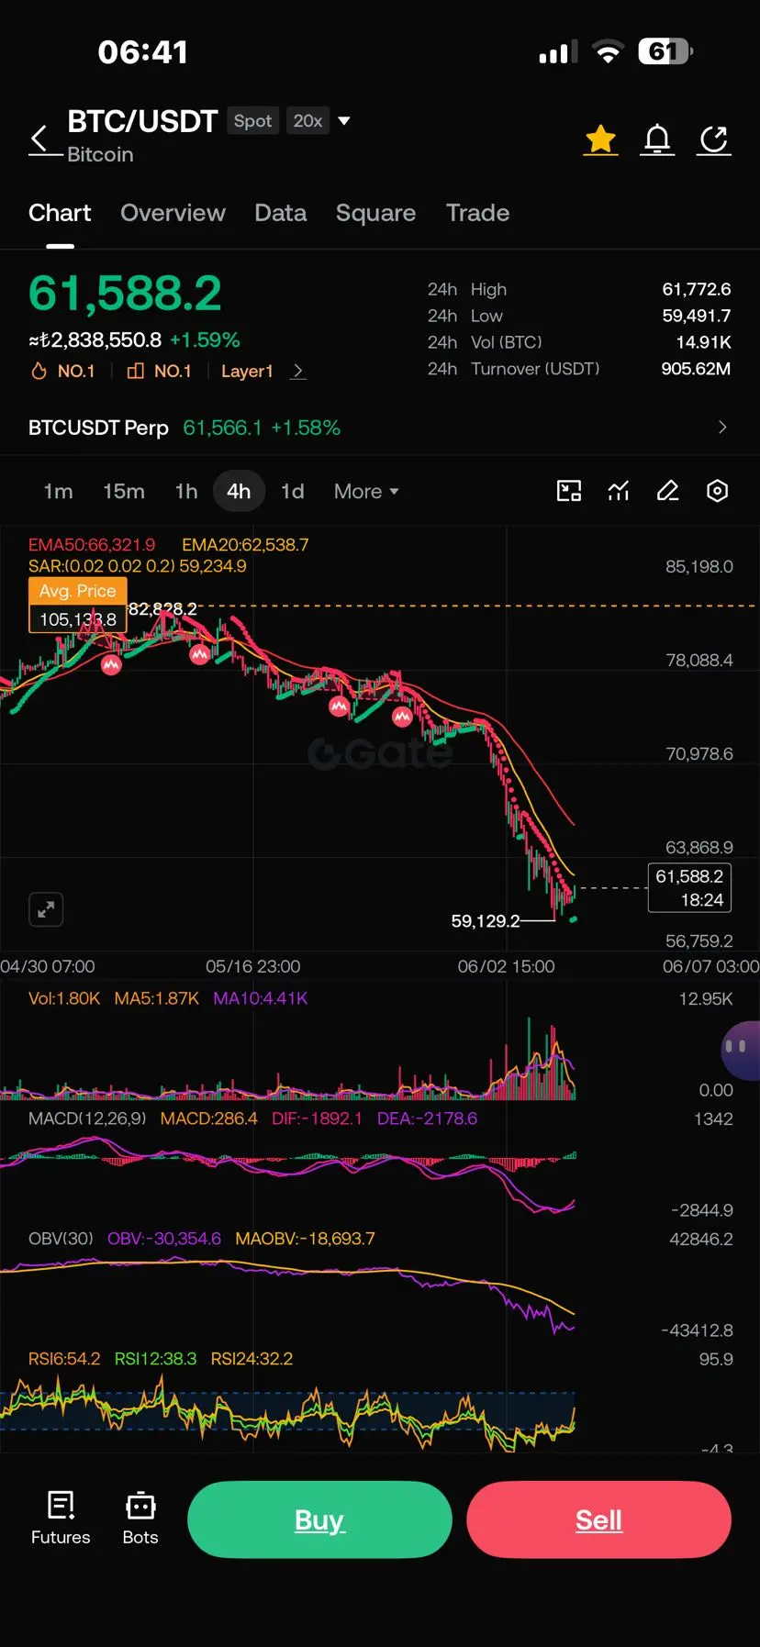
Task: Tap the Wi-Fi icon in status bar
Action: 607,52
